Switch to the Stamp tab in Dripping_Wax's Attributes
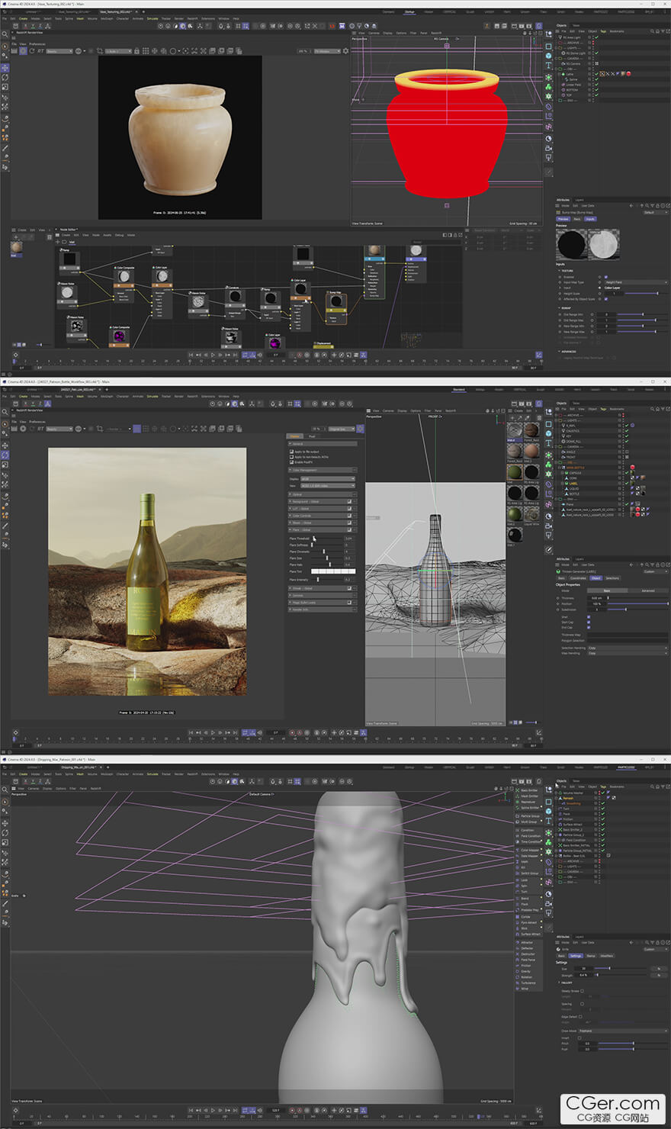The image size is (671, 1129). point(591,955)
